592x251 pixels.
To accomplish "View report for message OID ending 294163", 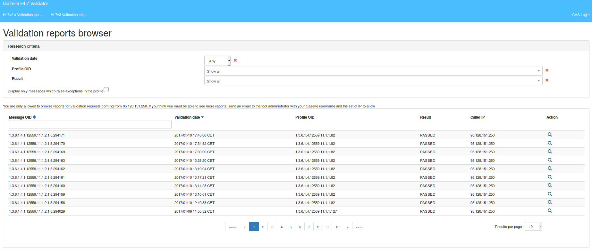I will tap(550, 160).
